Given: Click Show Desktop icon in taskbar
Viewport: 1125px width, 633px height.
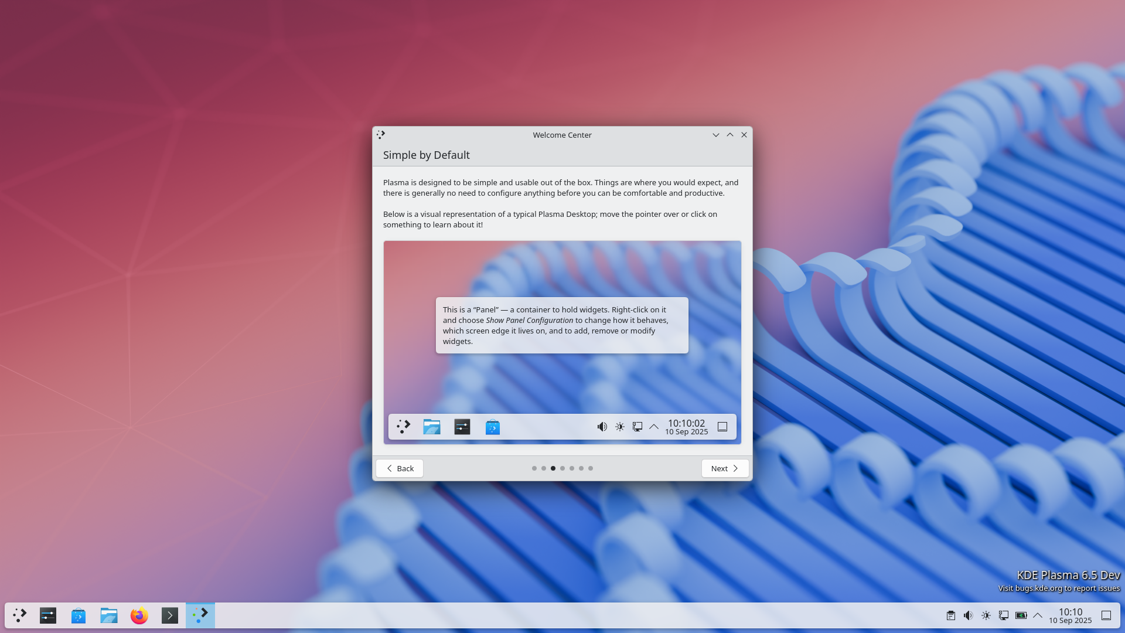Looking at the screenshot, I should pyautogui.click(x=1106, y=615).
